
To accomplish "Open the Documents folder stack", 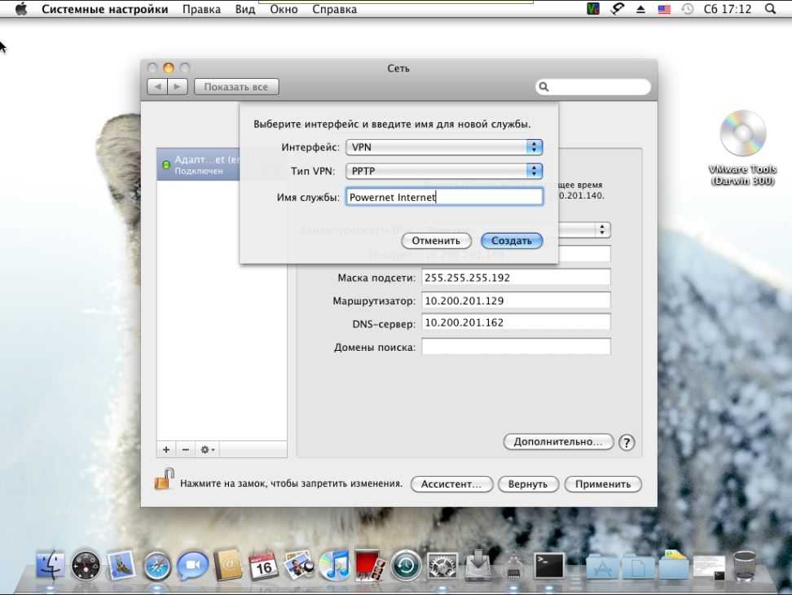I will coord(637,567).
